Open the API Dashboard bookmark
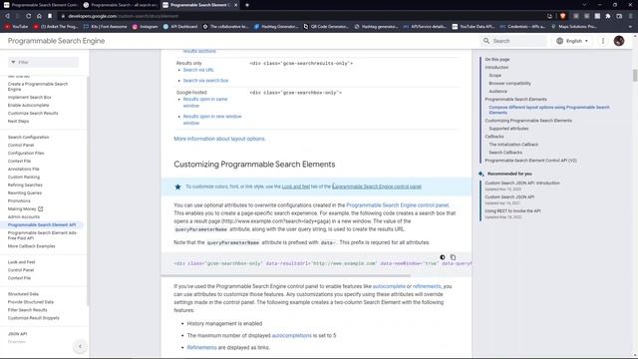Viewport: 638px width, 359px height. click(x=180, y=27)
